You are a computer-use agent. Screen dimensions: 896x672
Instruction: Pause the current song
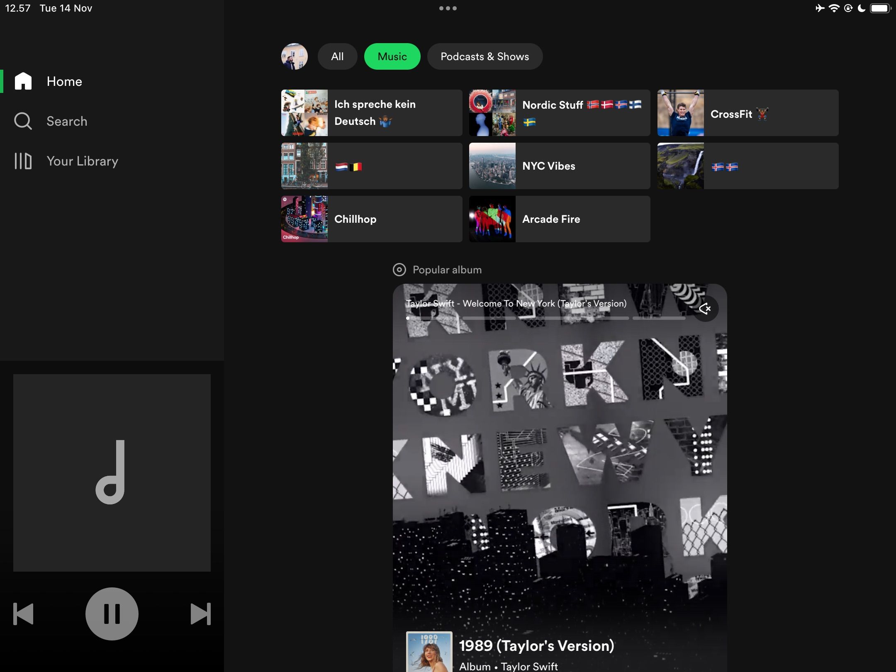tap(111, 614)
